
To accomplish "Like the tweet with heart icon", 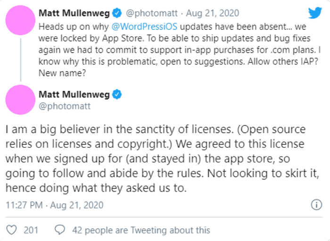I will pos(13,230).
